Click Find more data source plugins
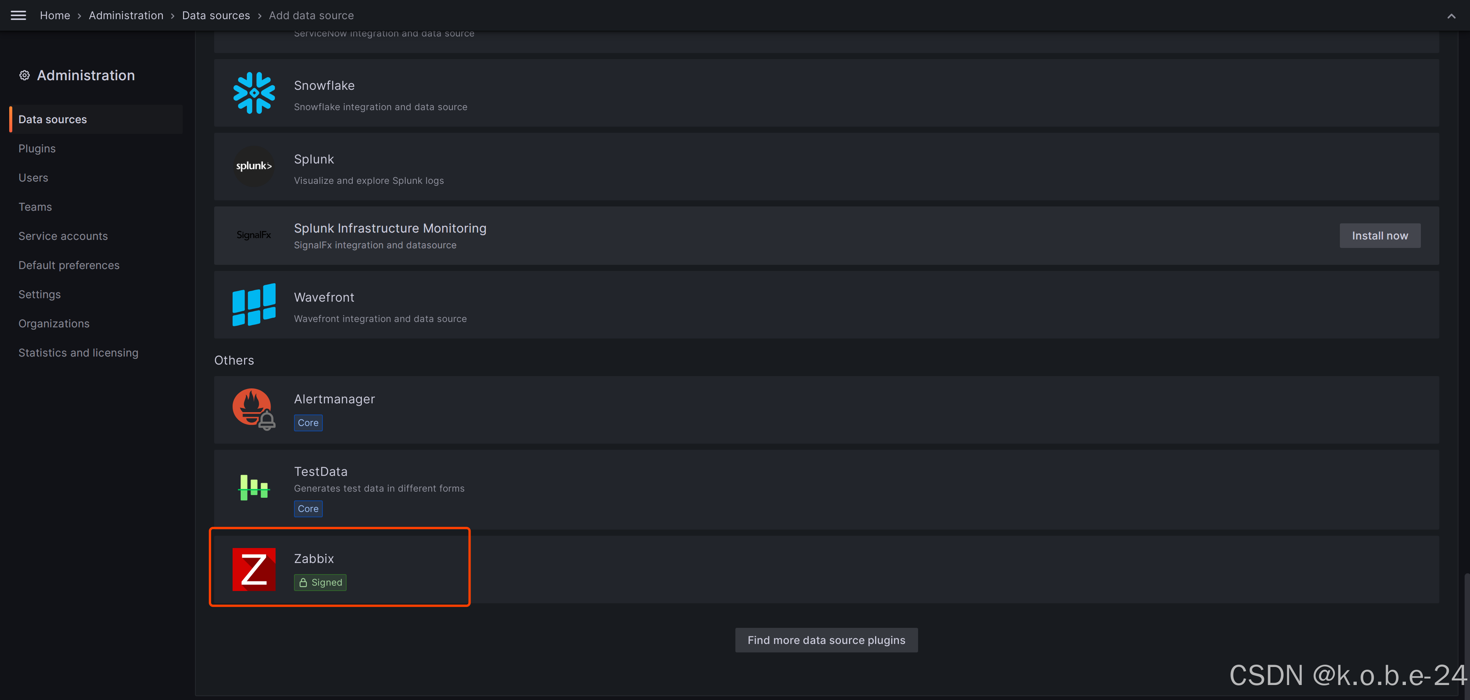 [x=826, y=640]
